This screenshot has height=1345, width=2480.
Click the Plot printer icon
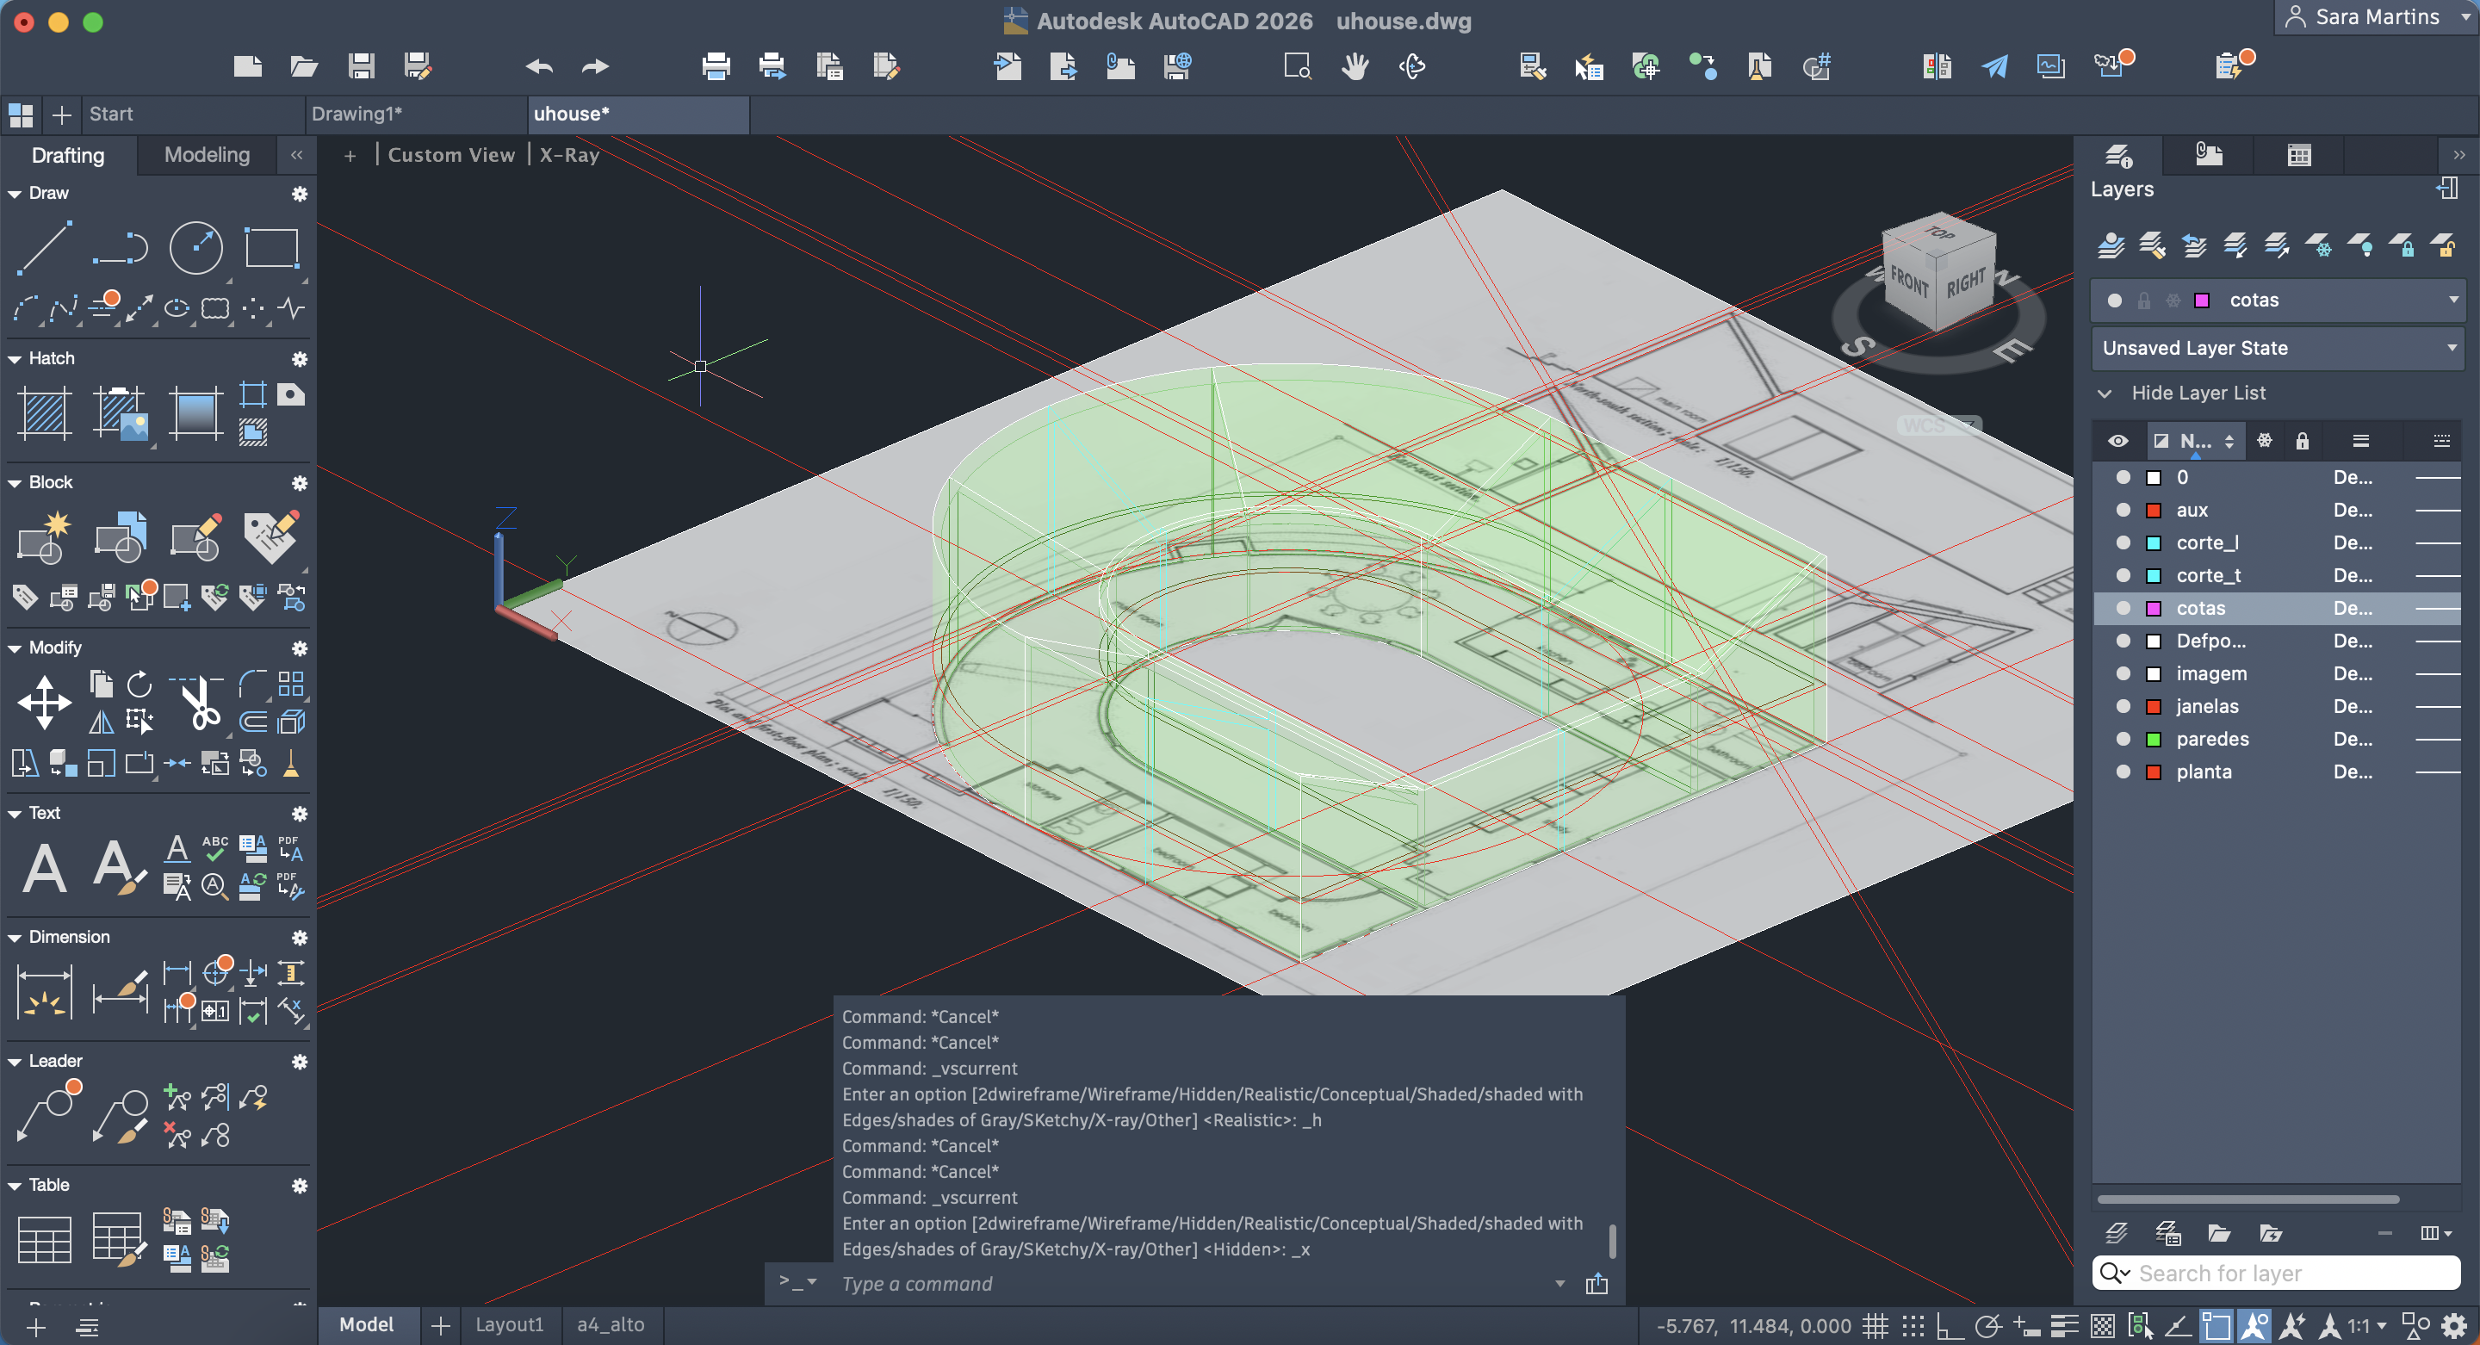(x=716, y=66)
